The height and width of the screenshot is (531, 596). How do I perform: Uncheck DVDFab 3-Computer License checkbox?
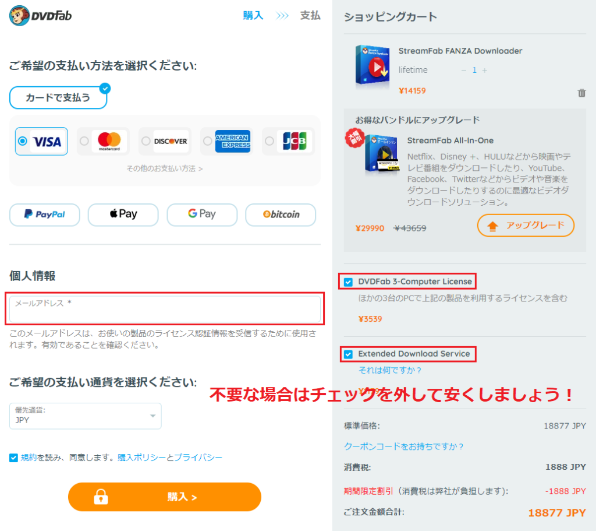[348, 282]
